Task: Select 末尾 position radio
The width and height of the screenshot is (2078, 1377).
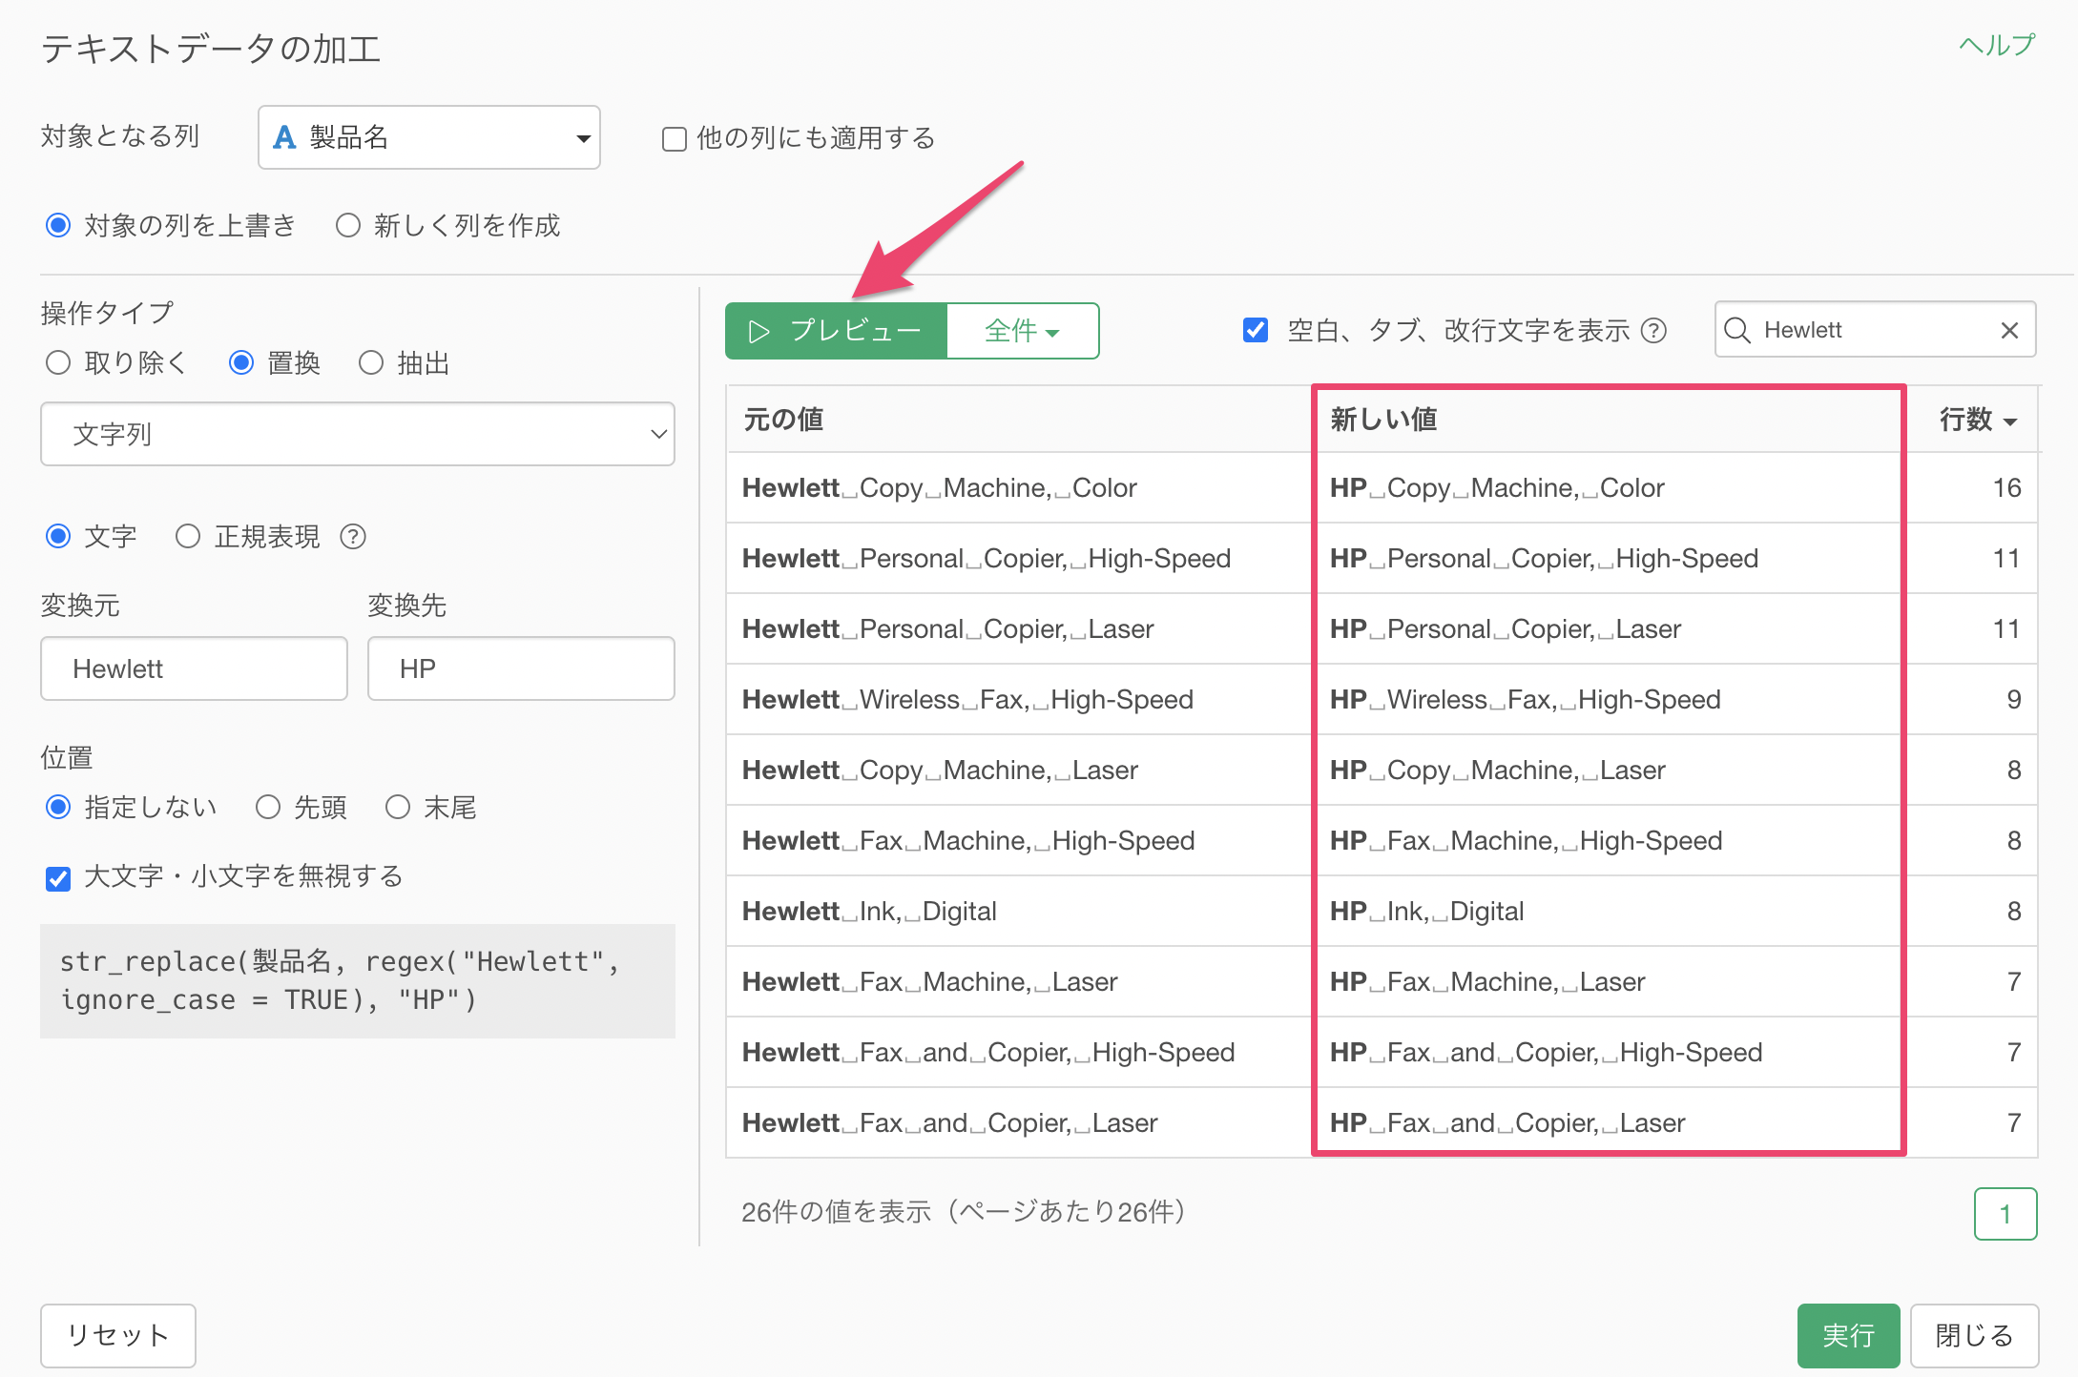Action: [x=398, y=807]
